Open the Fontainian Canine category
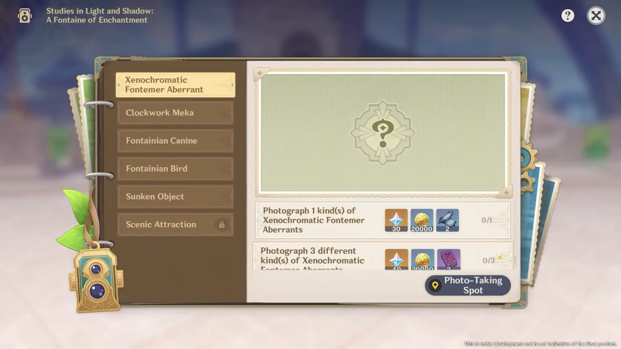 pos(175,141)
